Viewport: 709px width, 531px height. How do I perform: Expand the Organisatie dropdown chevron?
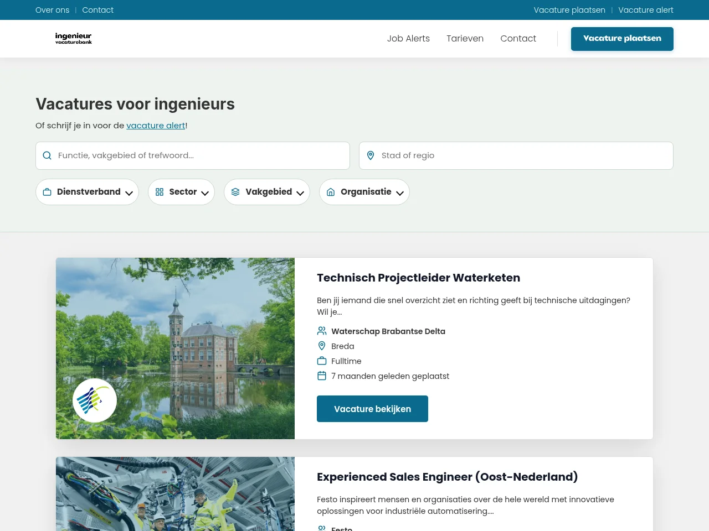click(x=400, y=193)
